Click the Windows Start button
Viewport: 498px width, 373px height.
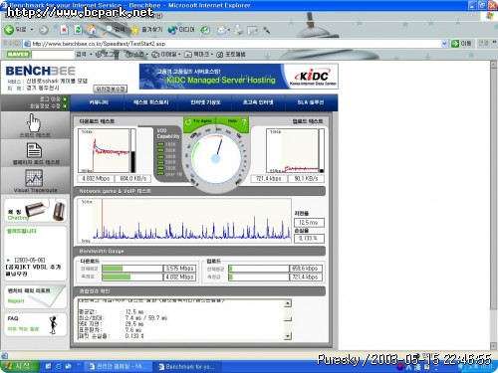click(19, 366)
